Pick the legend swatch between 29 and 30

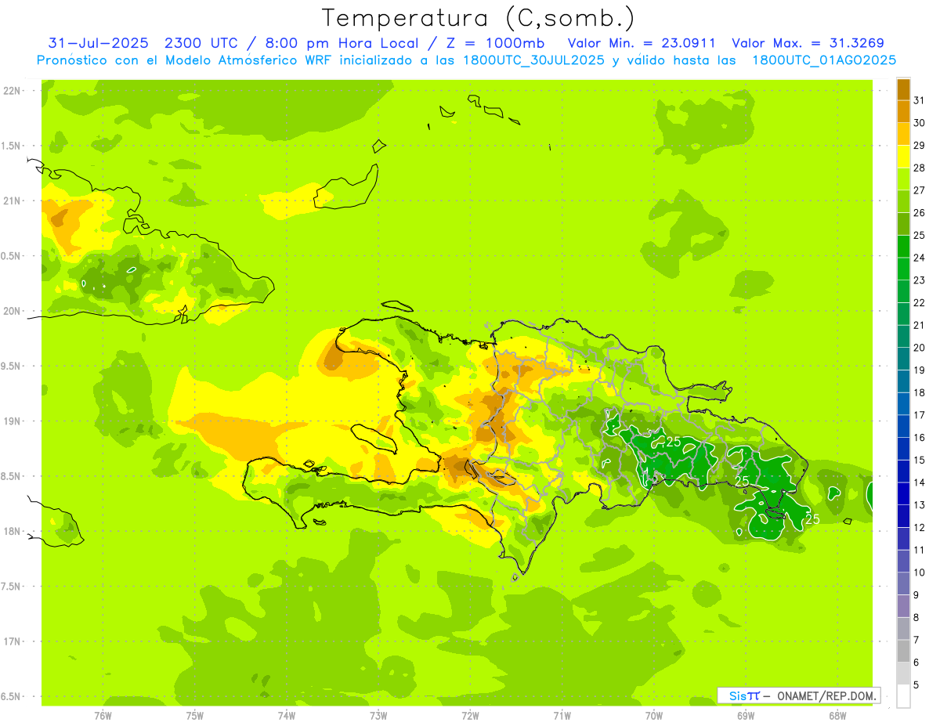point(903,134)
